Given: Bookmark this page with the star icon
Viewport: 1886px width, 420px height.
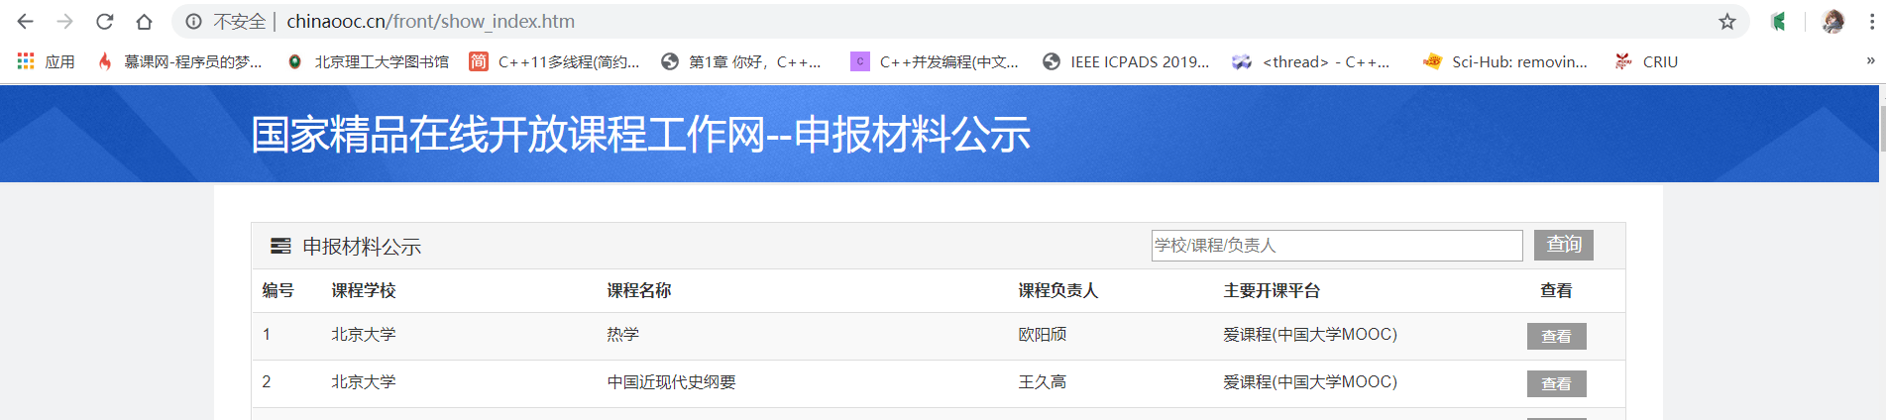Looking at the screenshot, I should click(x=1727, y=21).
